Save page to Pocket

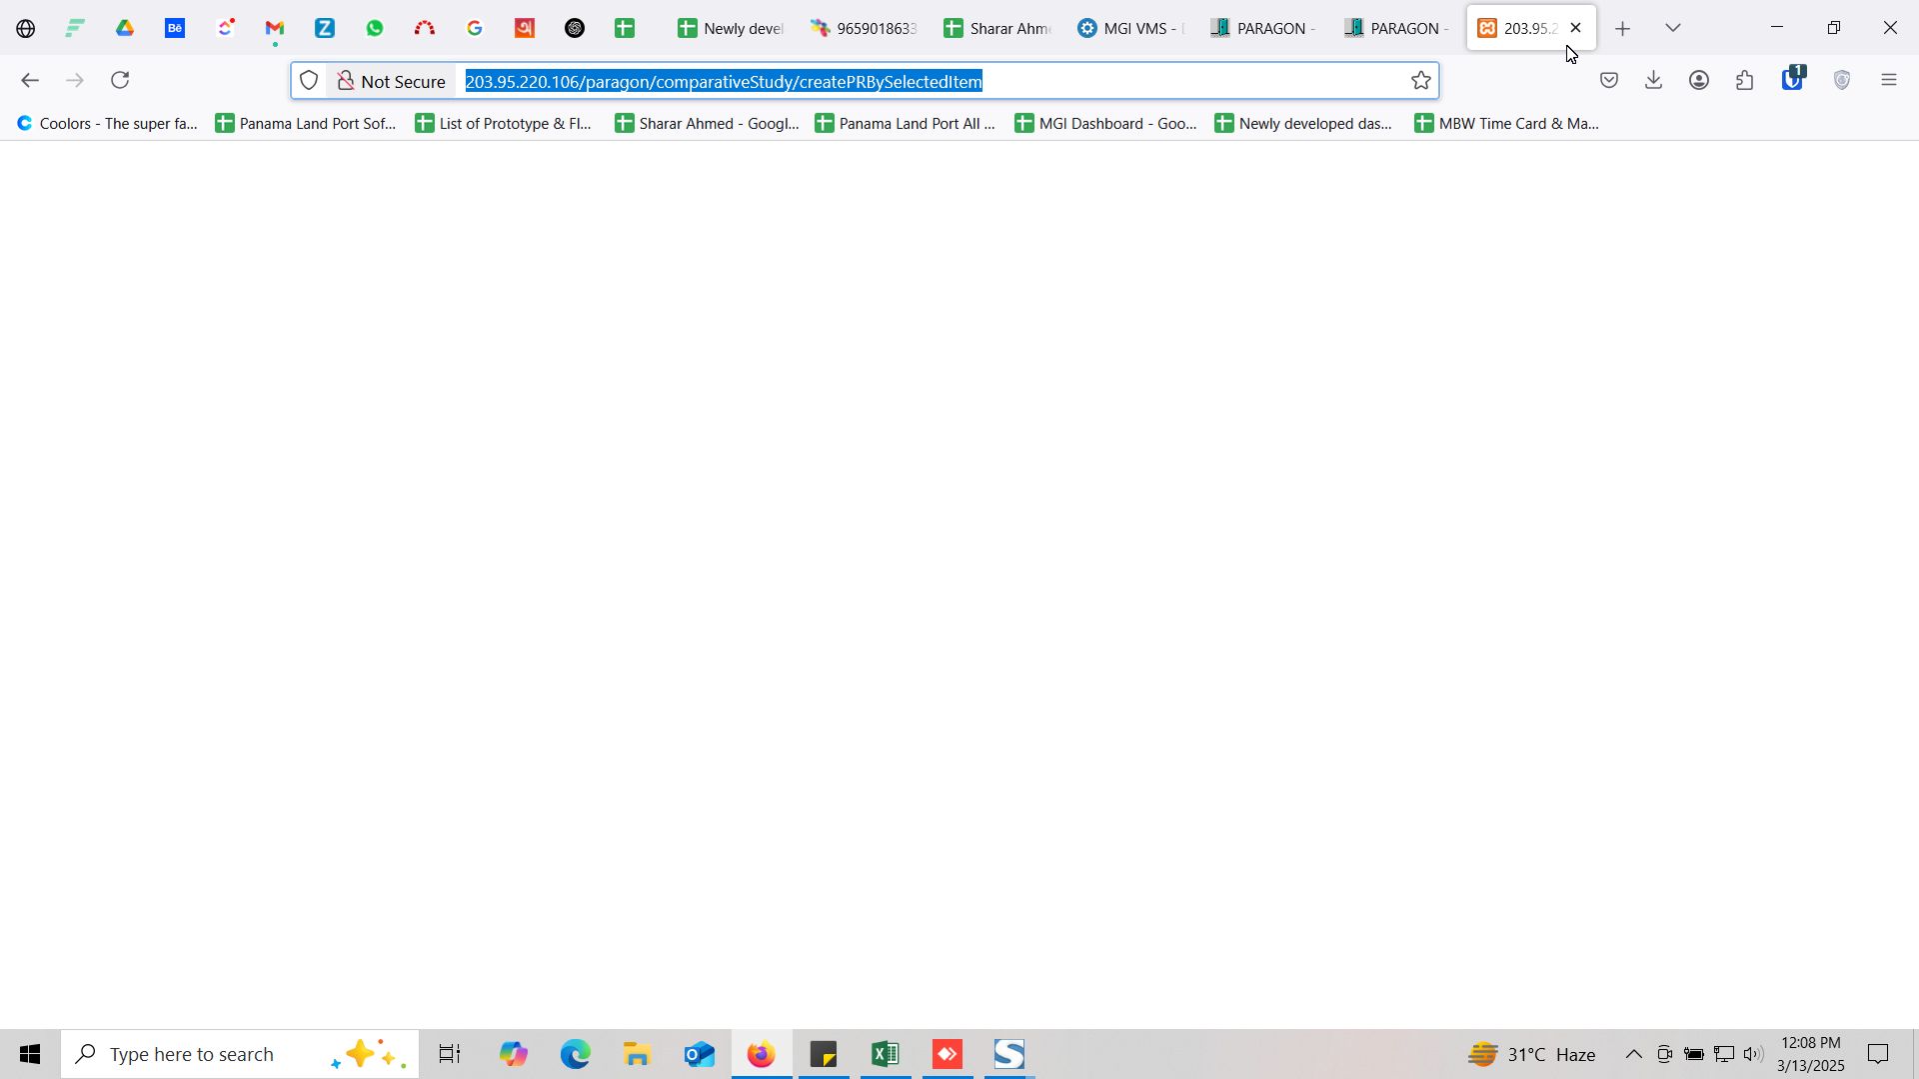pyautogui.click(x=1608, y=80)
